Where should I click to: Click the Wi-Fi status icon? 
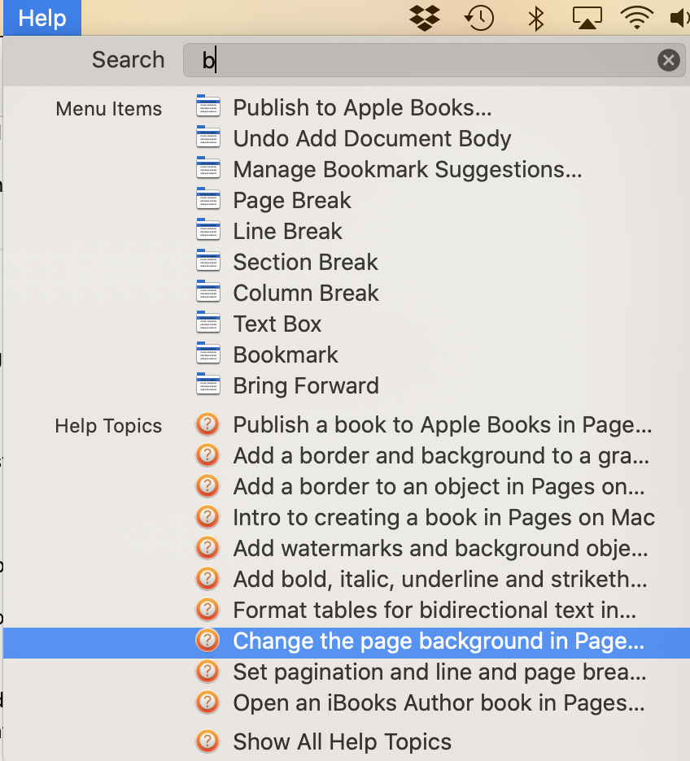pos(636,18)
